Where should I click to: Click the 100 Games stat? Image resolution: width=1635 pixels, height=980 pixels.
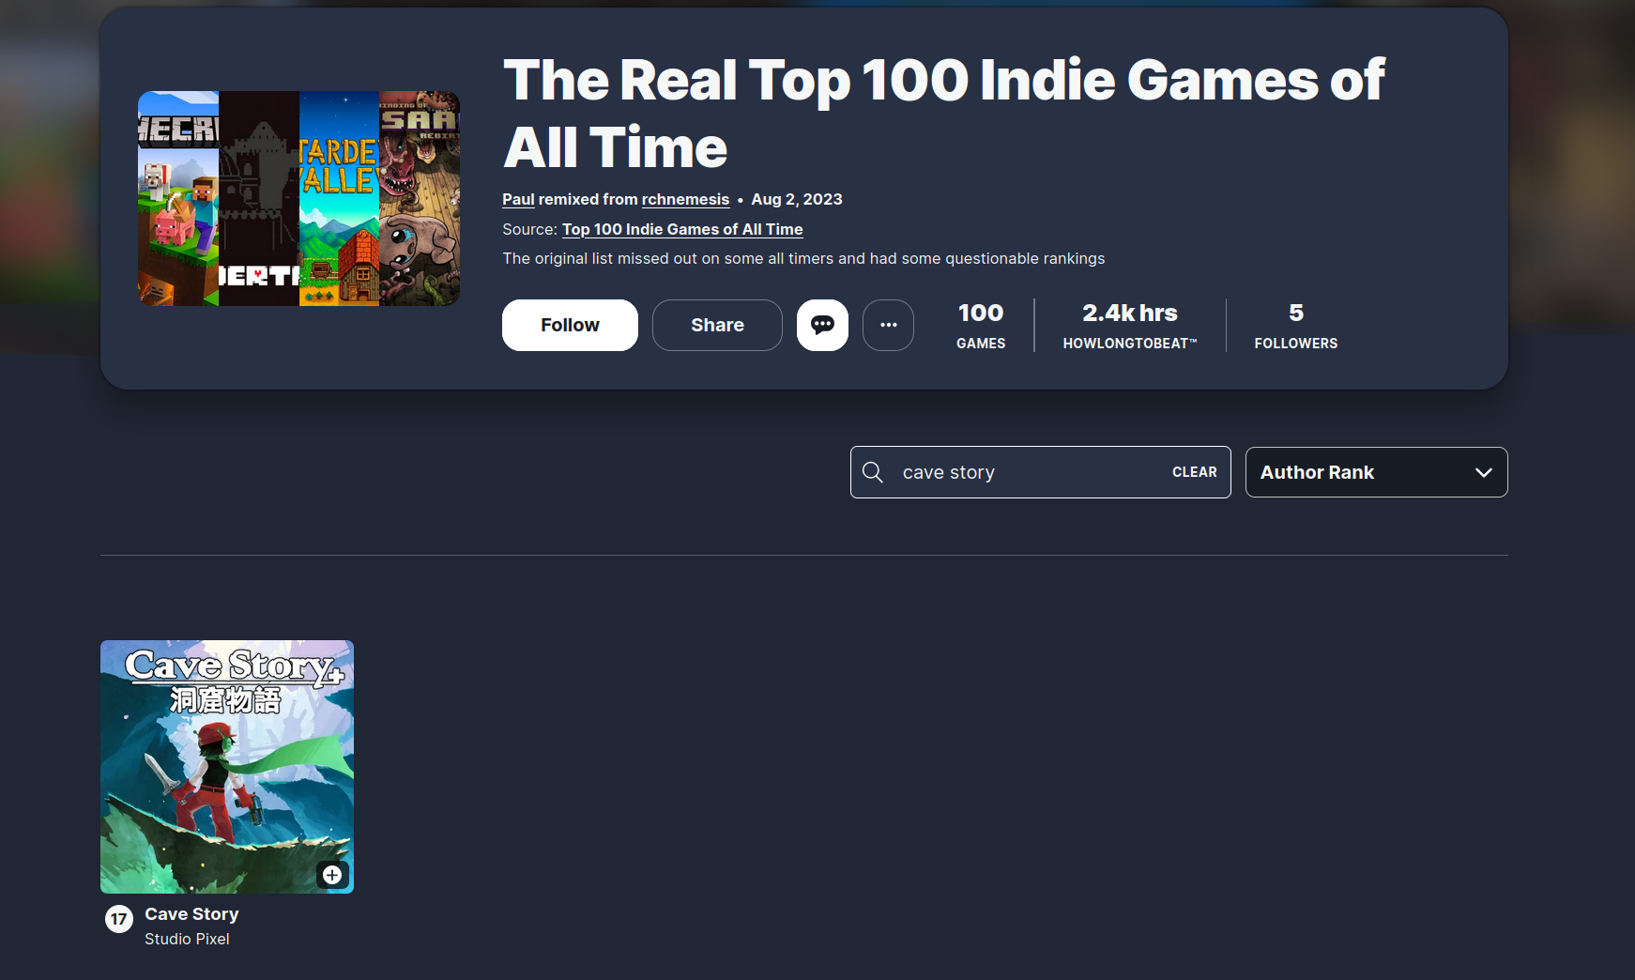[981, 326]
